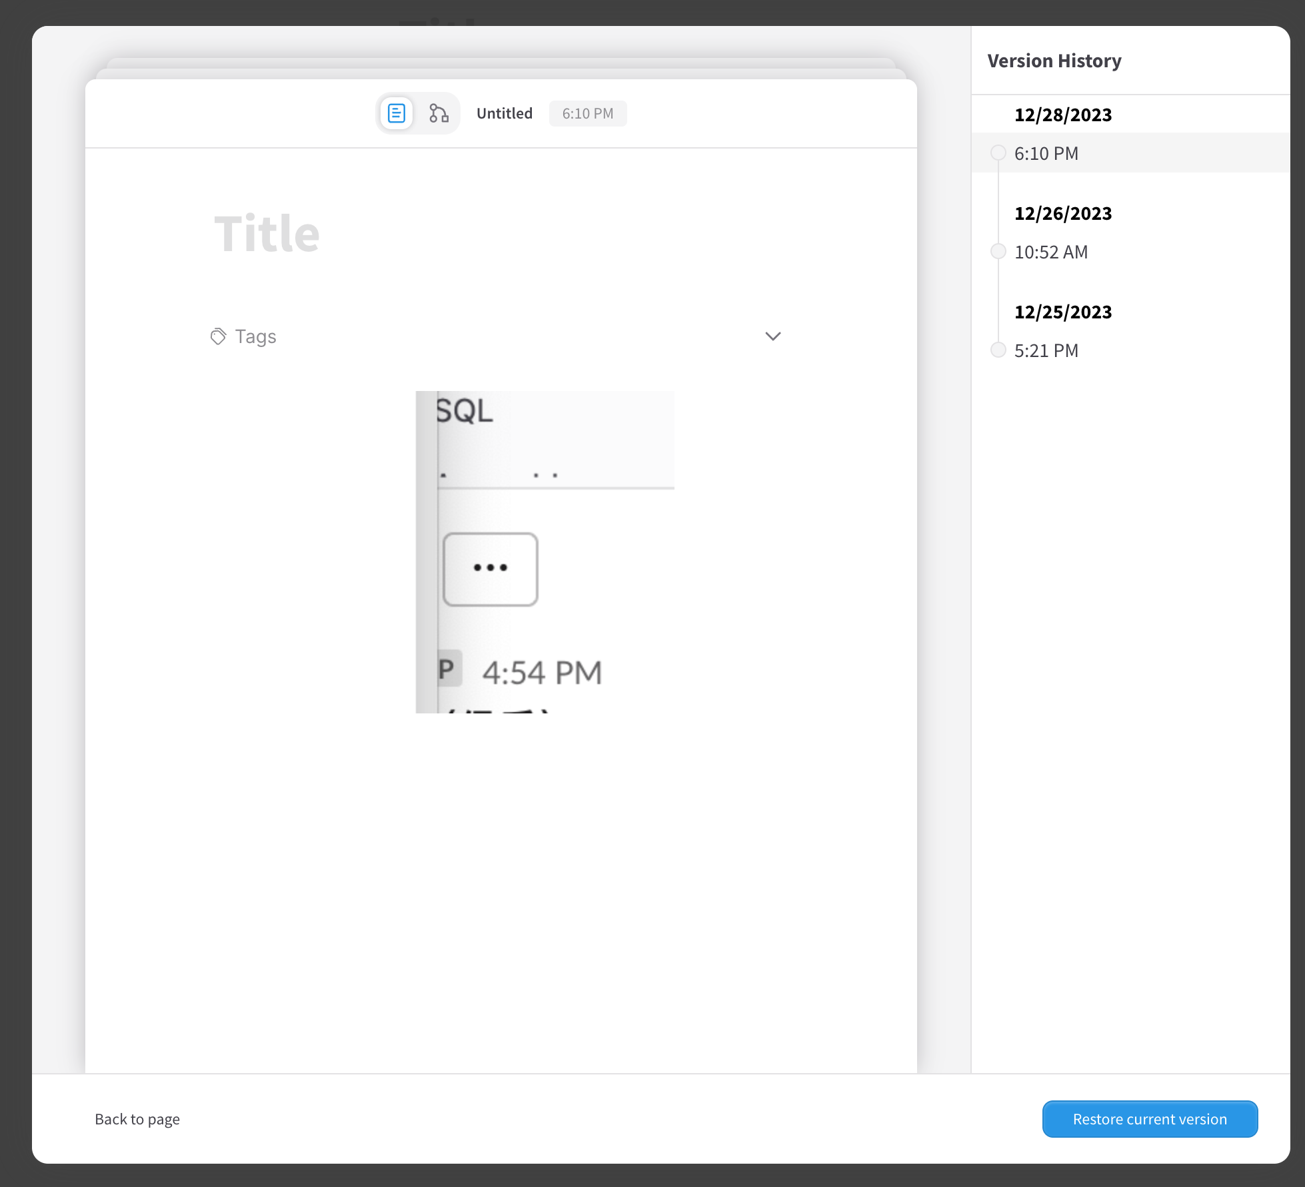Open the 12/28/2023 date group
Screen dimensions: 1305x1187
(x=1062, y=115)
